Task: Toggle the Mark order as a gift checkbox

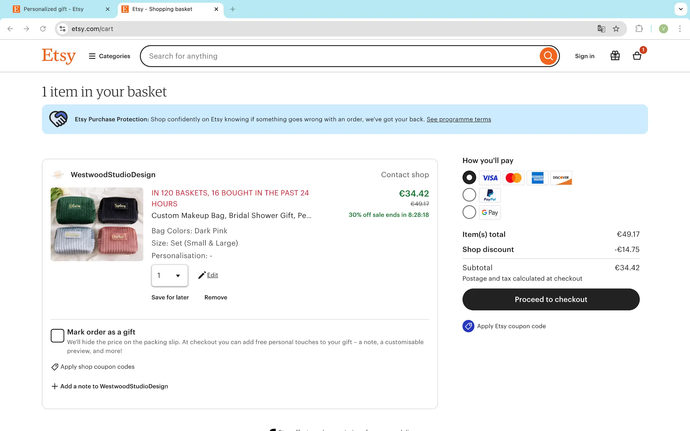Action: click(x=57, y=336)
